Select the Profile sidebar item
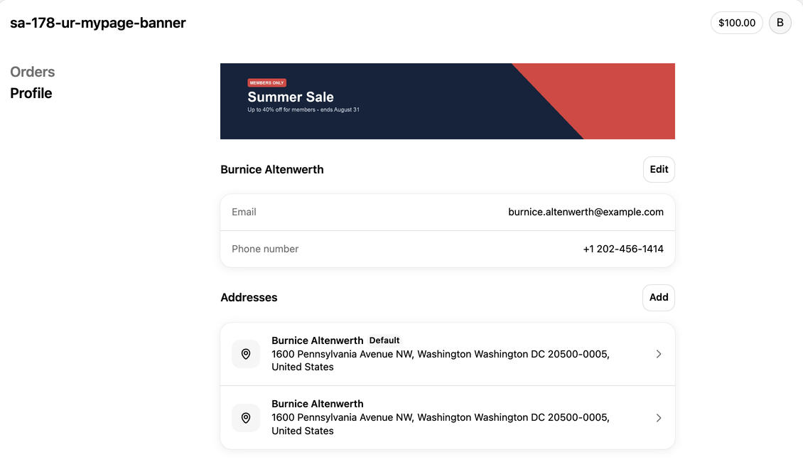 pyautogui.click(x=31, y=93)
